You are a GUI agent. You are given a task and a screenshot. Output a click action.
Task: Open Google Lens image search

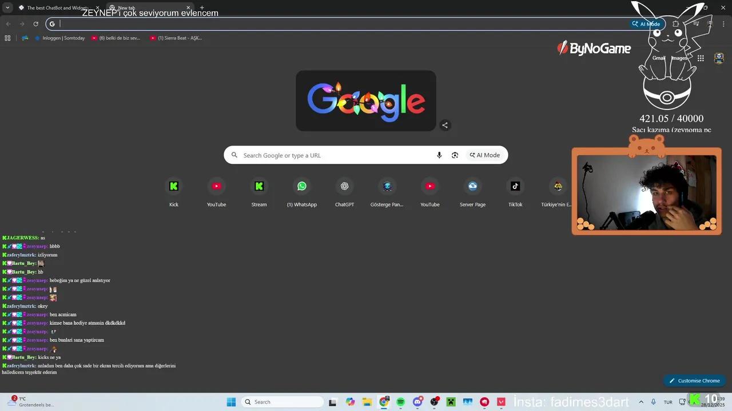click(x=455, y=155)
